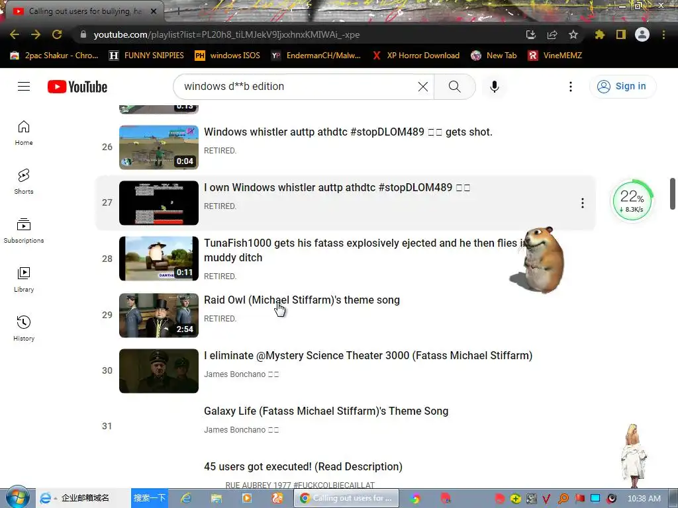Open the YouTube hamburger guide menu
678x508 pixels.
coord(24,87)
